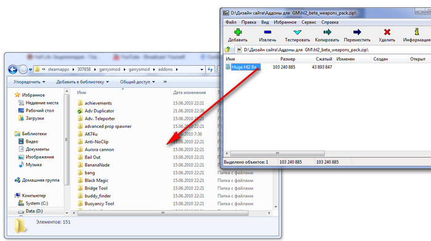Open the Избранное star in sidebar
Viewport: 431px width, 241px height.
17,95
